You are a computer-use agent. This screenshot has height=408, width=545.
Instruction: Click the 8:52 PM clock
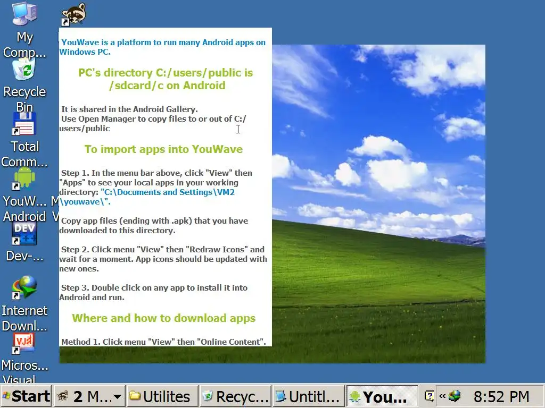coord(501,396)
